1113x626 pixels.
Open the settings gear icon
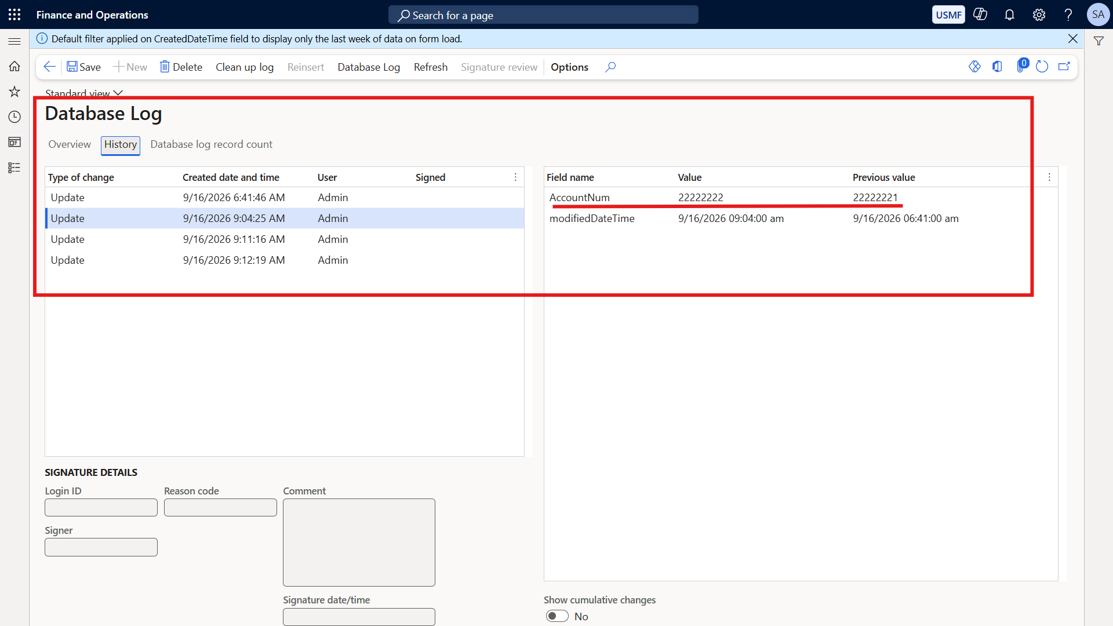(1039, 15)
